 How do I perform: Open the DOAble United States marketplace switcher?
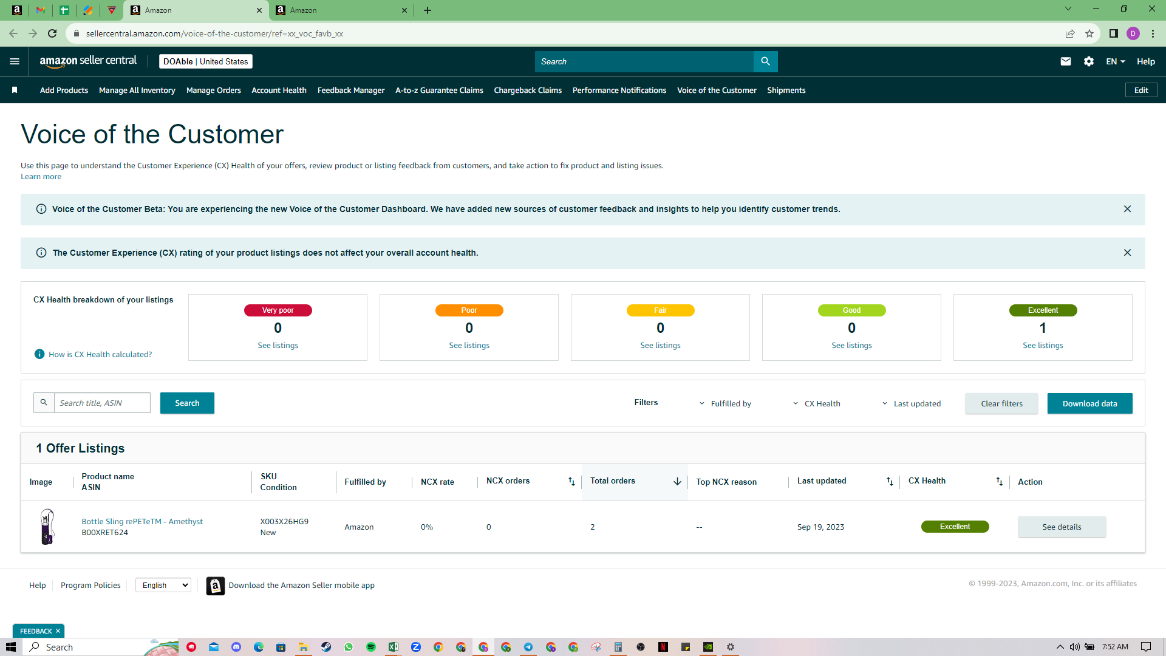206,61
